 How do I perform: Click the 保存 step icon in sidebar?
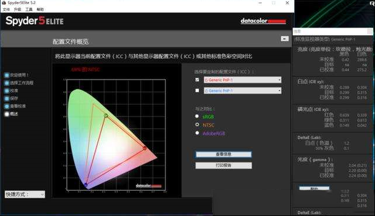point(6,99)
